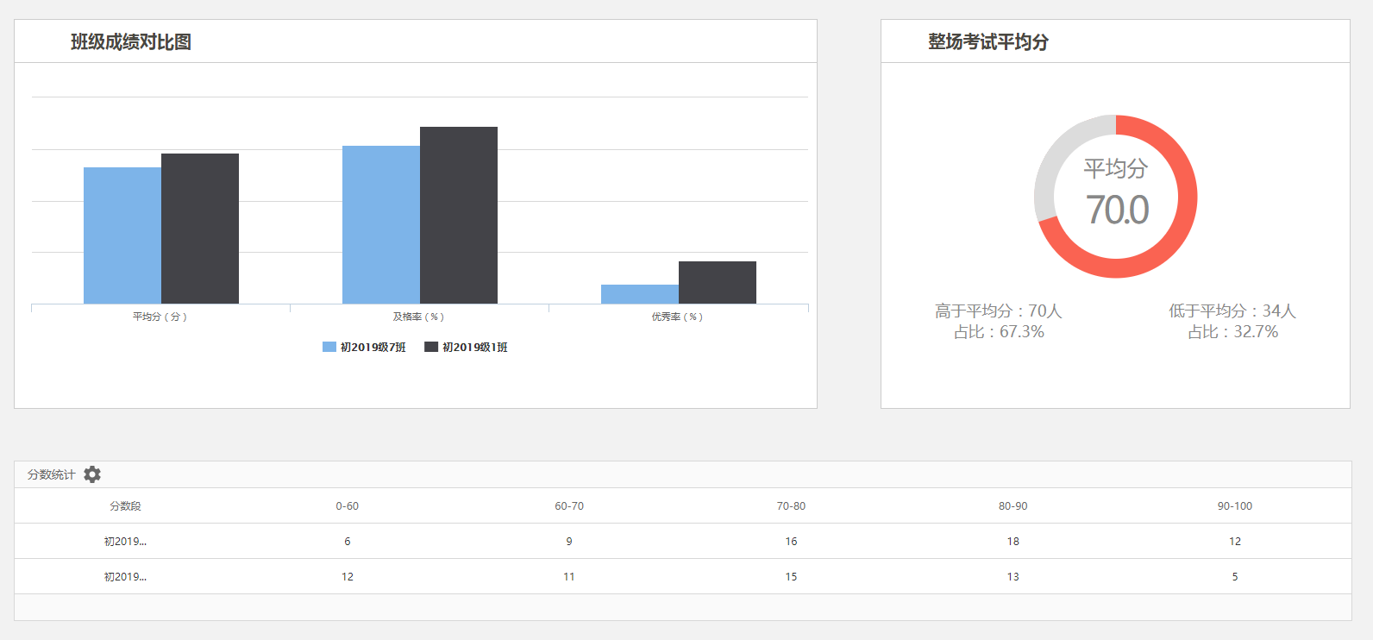Click the dark 平均分 bar in the chart
The height and width of the screenshot is (640, 1373).
200,229
